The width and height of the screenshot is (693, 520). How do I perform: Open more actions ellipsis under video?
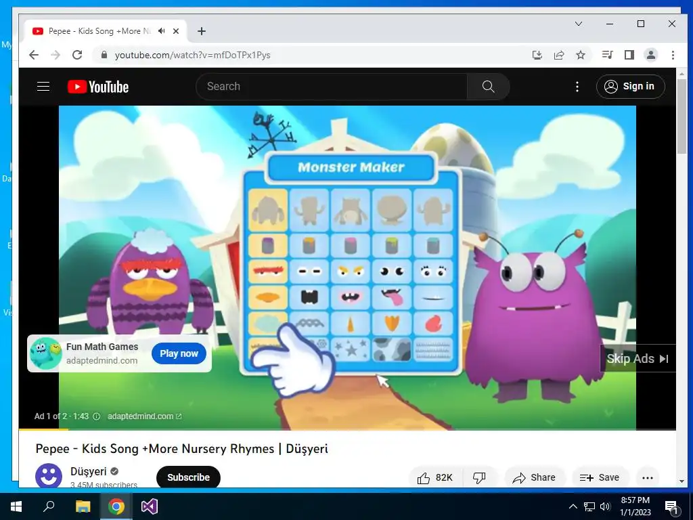tap(648, 477)
